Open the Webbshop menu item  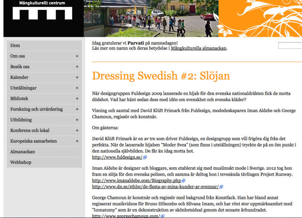pos(21,163)
